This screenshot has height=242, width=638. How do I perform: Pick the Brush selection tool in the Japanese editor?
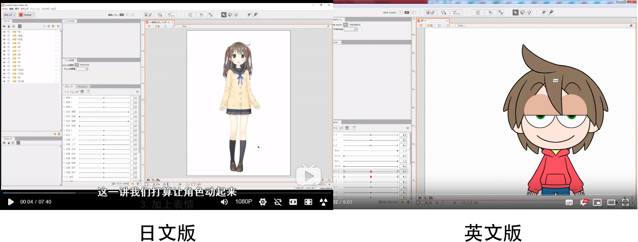coord(236,15)
